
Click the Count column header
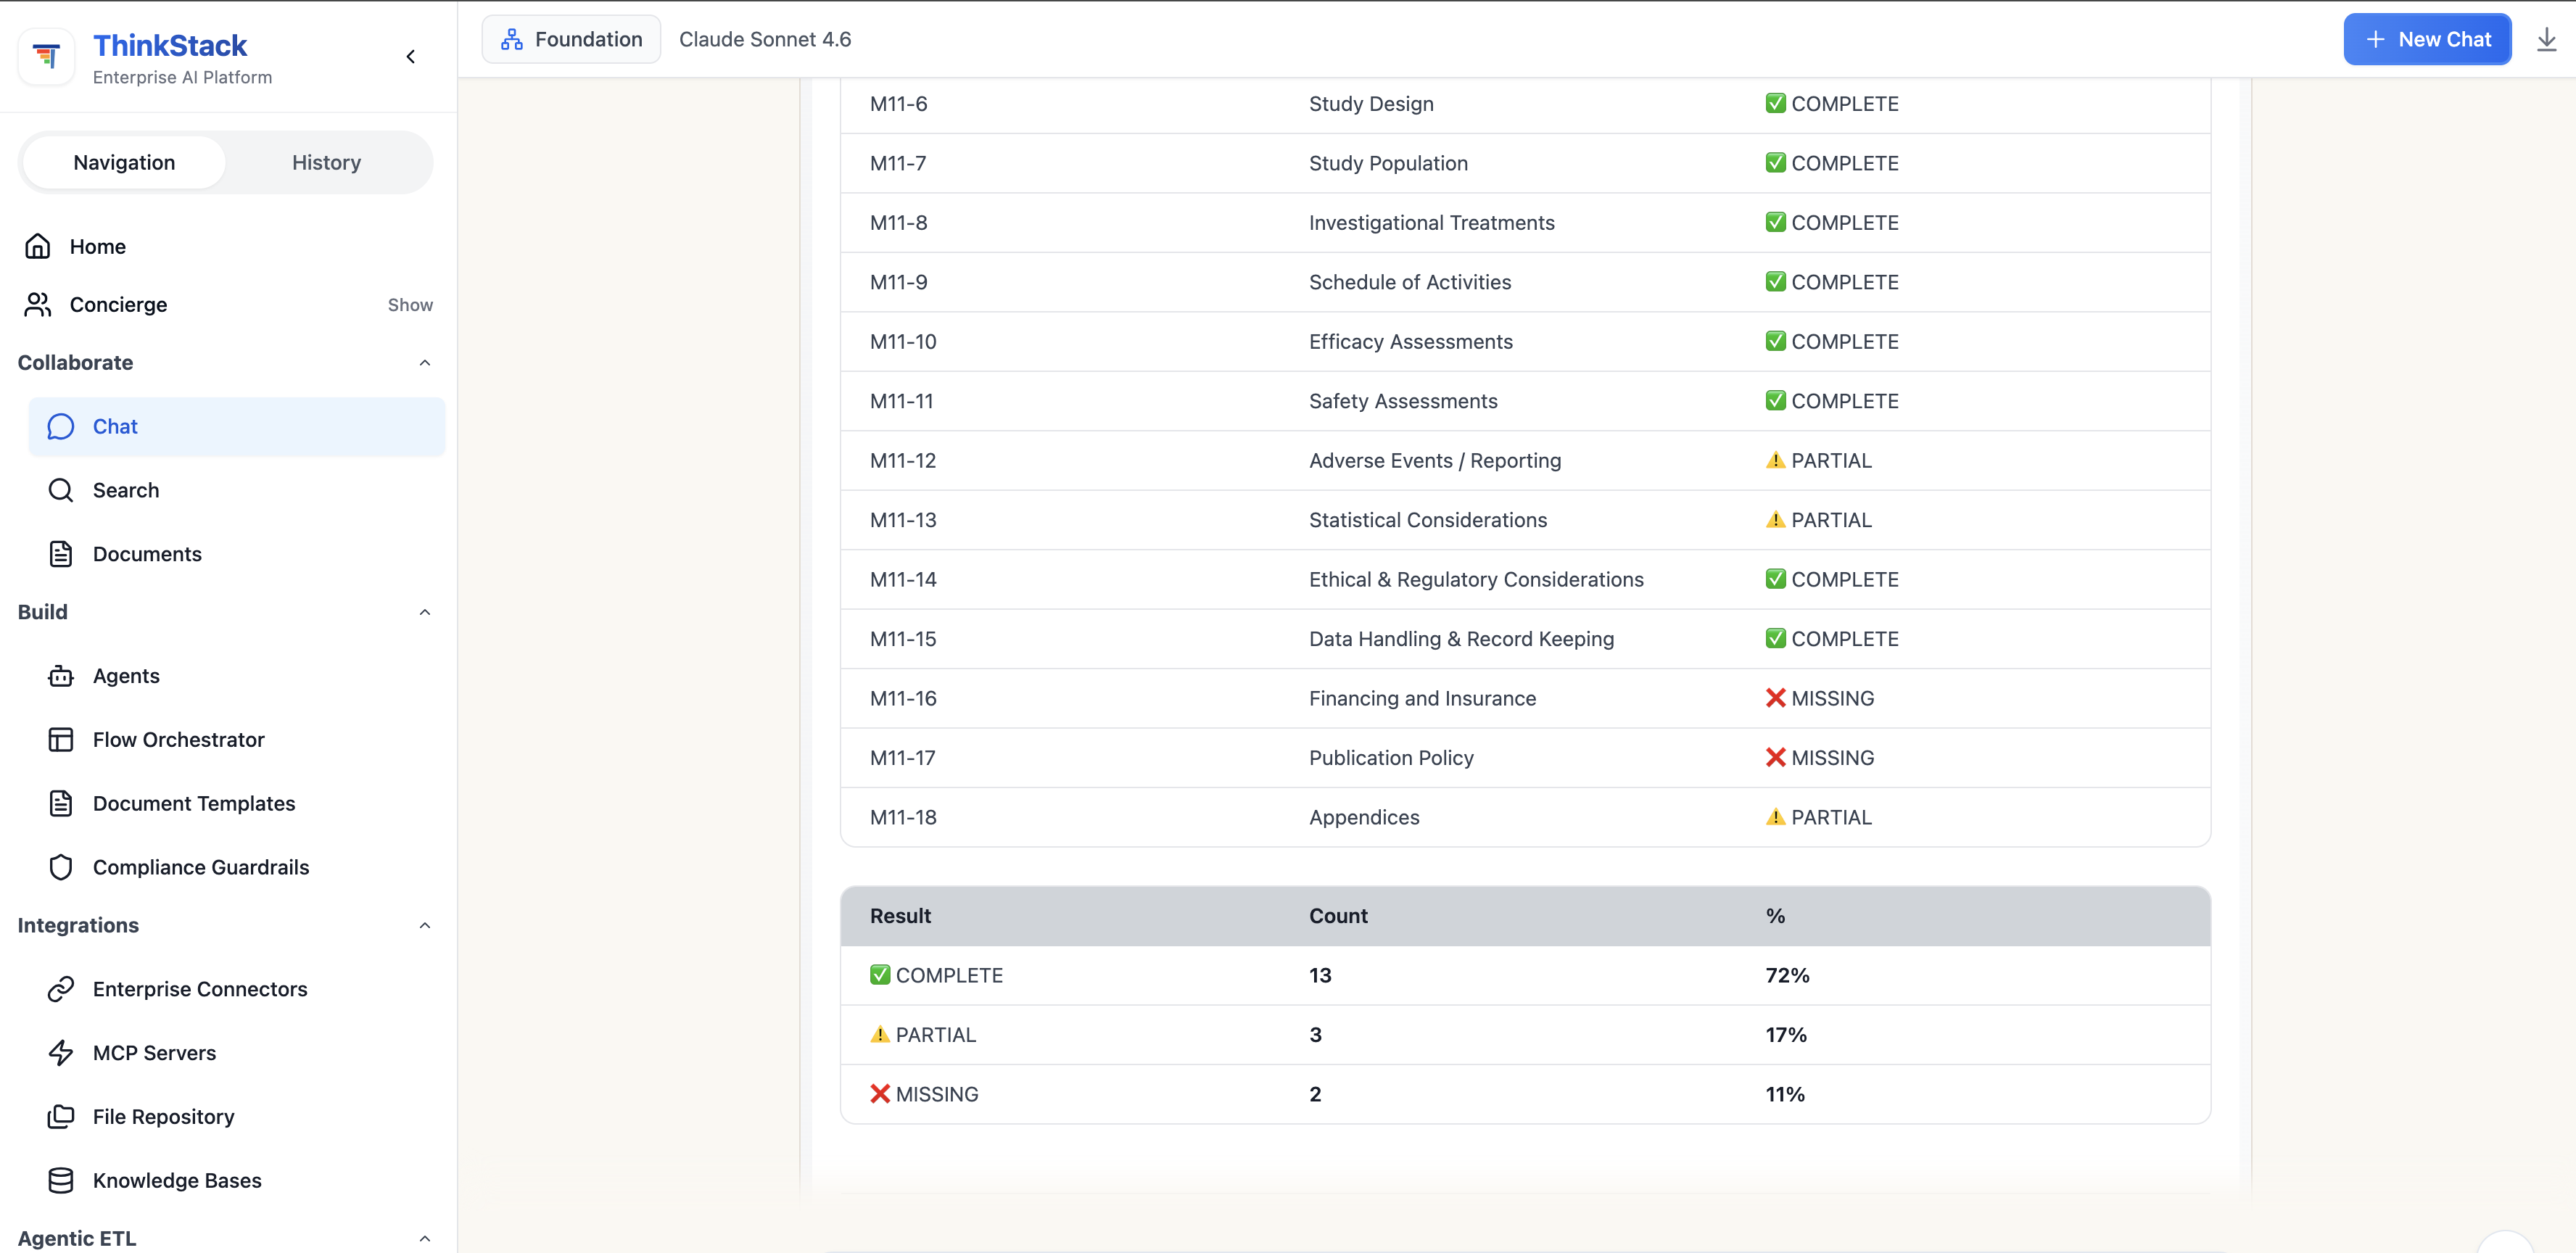pos(1338,916)
